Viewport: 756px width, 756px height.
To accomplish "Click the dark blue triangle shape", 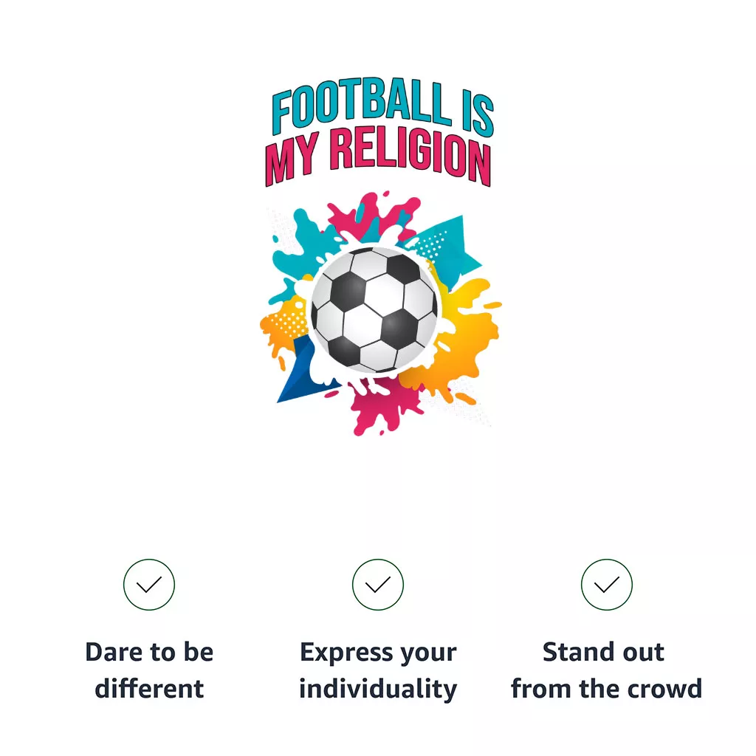I will [x=301, y=372].
